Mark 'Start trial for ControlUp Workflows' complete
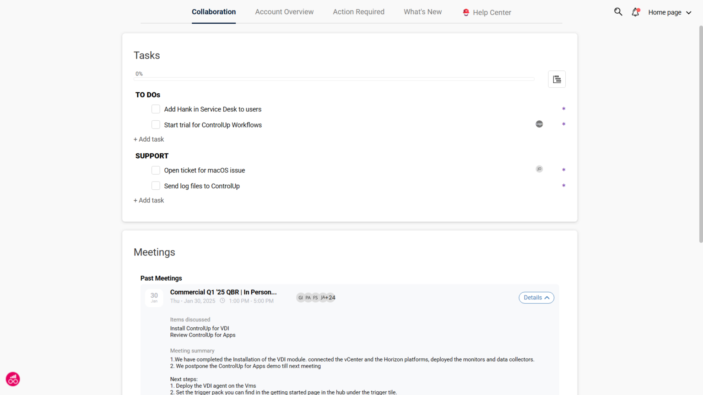 (156, 124)
